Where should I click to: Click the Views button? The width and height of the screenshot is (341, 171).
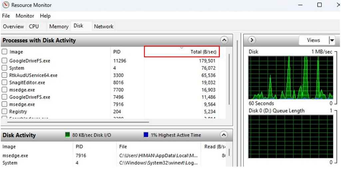pyautogui.click(x=313, y=40)
